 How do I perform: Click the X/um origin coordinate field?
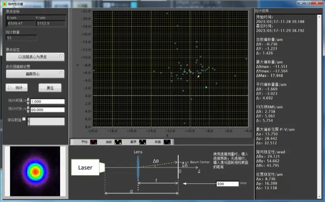click(21, 23)
